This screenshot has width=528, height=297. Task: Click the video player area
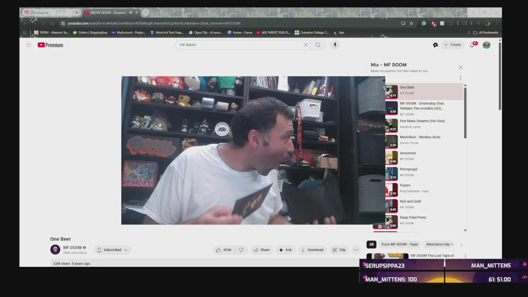pos(253,150)
